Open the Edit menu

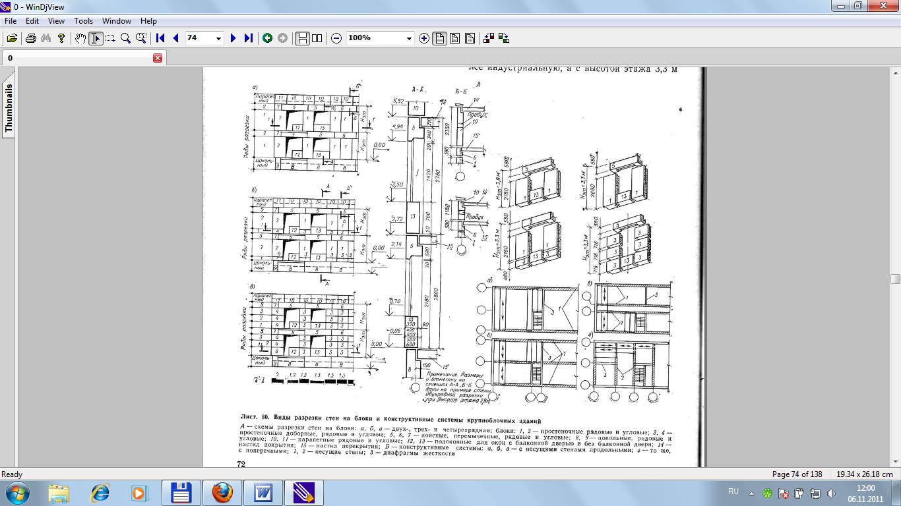[x=32, y=21]
